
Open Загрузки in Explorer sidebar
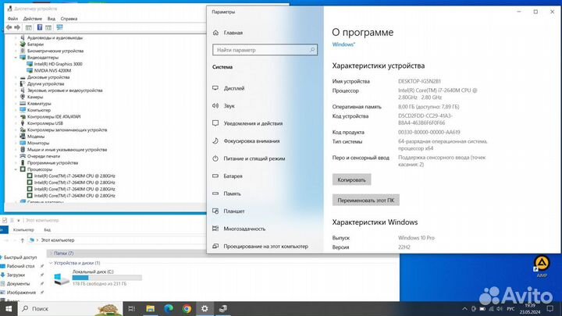(16, 275)
